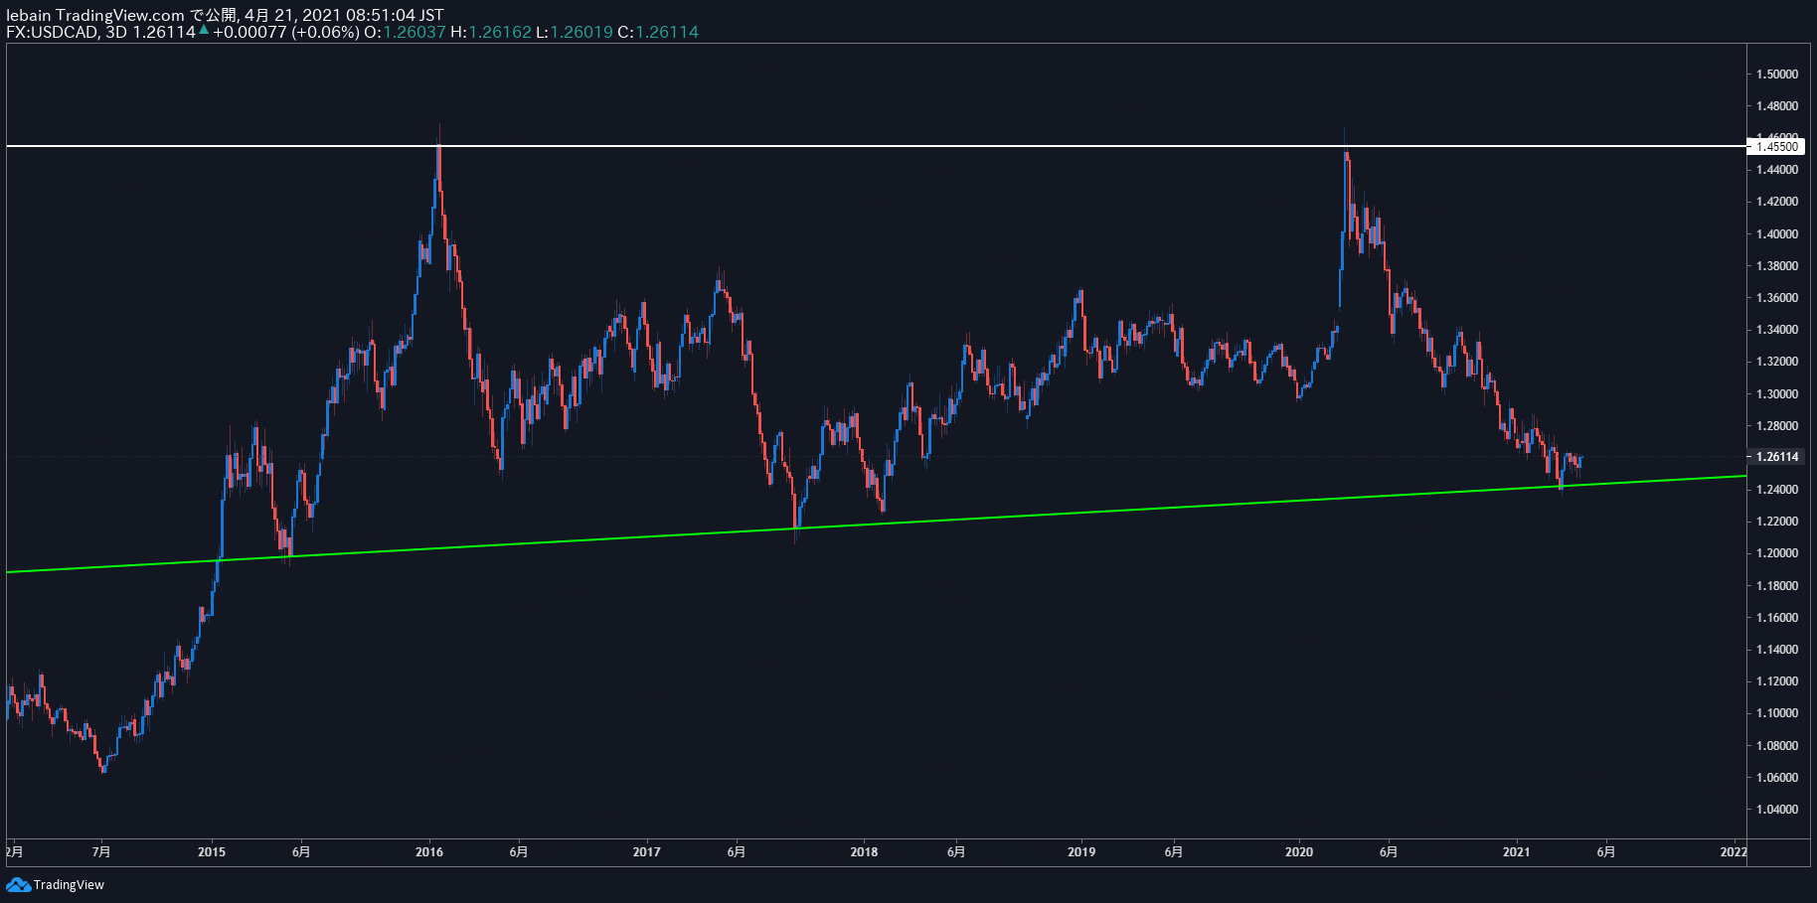This screenshot has width=1817, height=903.
Task: Click the lebain TradingView.com header text
Action: click(95, 15)
